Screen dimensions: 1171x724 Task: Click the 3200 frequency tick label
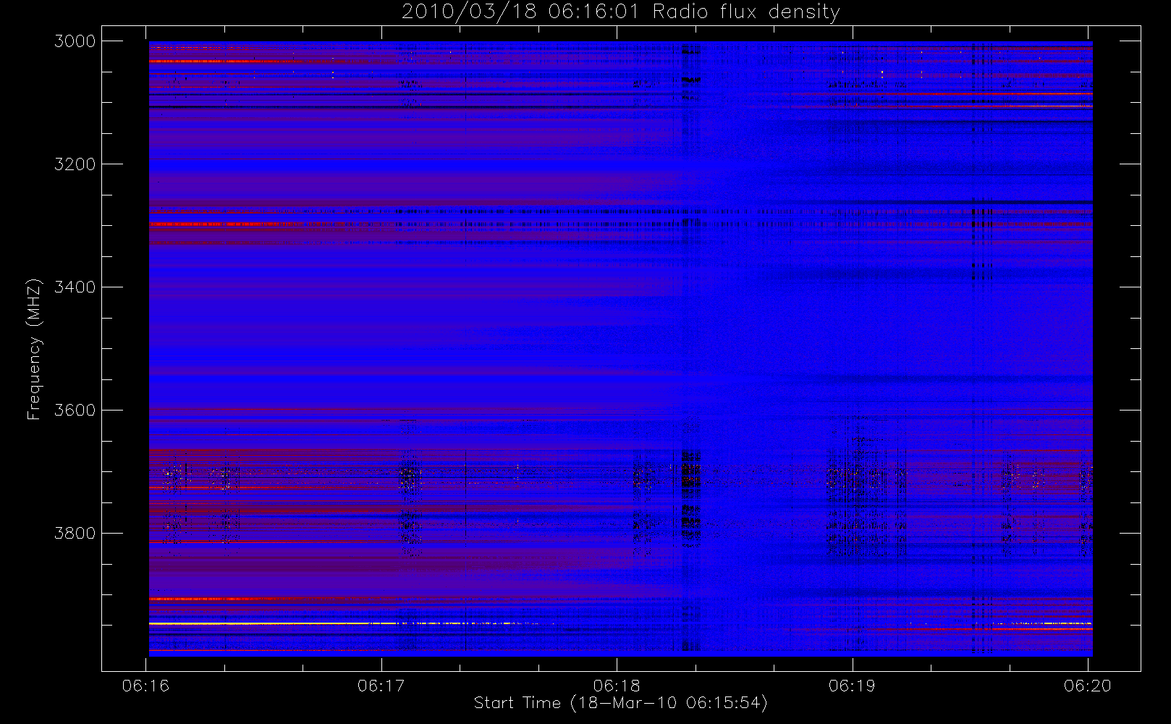click(75, 164)
